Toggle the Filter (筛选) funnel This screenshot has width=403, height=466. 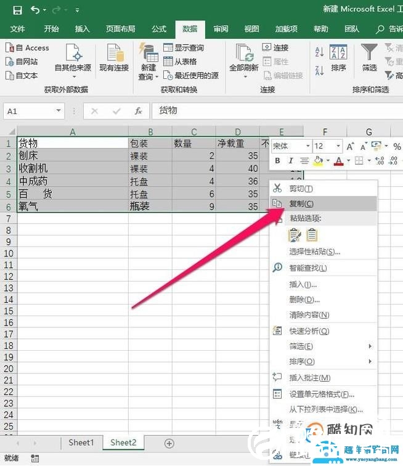(370, 58)
